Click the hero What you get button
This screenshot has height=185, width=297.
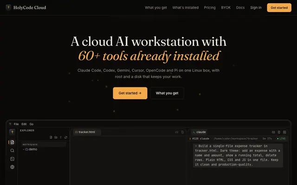click(167, 93)
